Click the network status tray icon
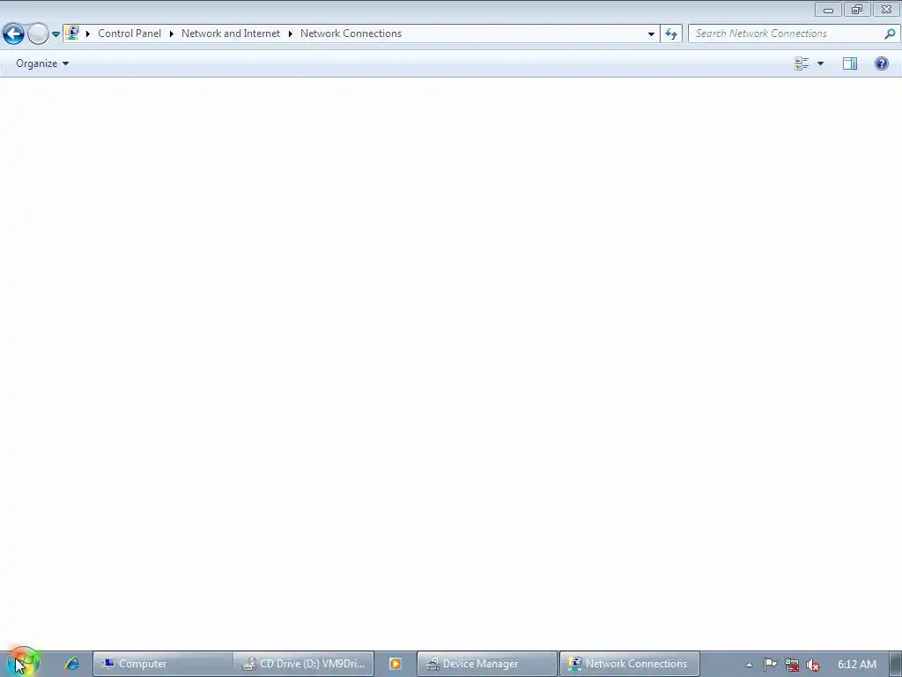The image size is (902, 677). 792,665
